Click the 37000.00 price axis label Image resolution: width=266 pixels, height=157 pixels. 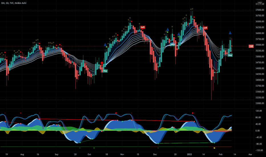pos(260,10)
